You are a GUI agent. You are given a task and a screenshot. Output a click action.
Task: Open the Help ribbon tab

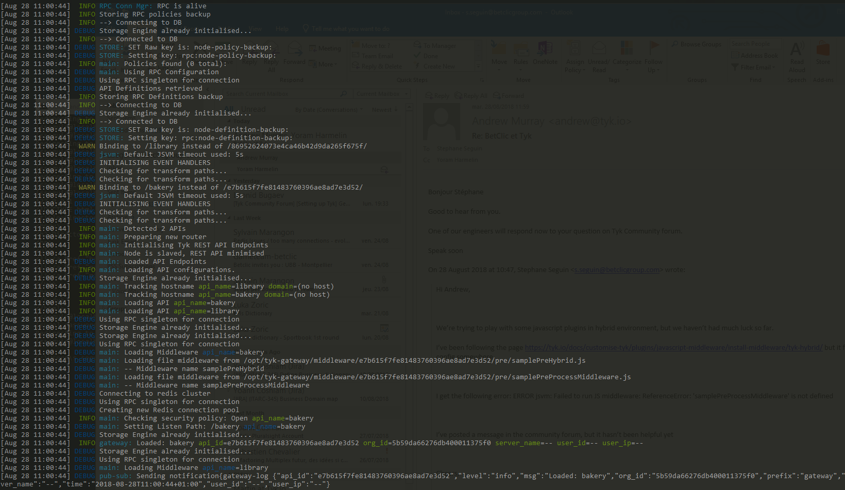282,29
